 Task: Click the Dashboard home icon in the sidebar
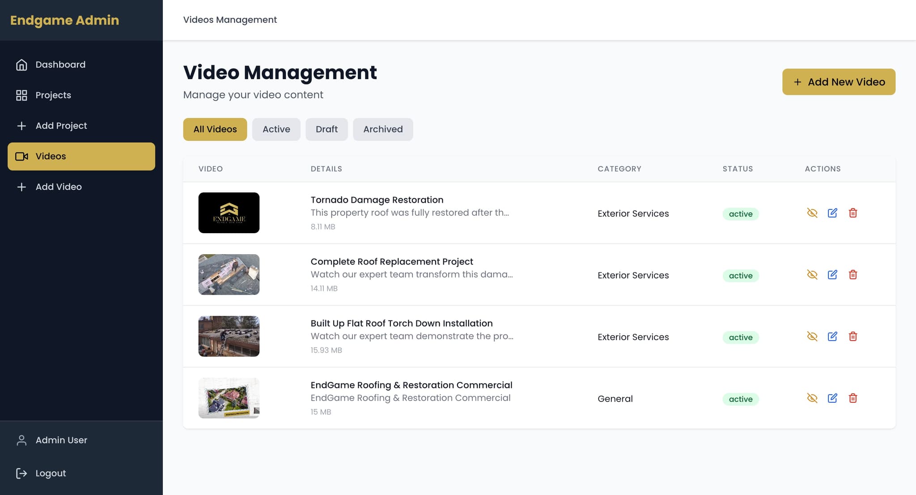(21, 65)
